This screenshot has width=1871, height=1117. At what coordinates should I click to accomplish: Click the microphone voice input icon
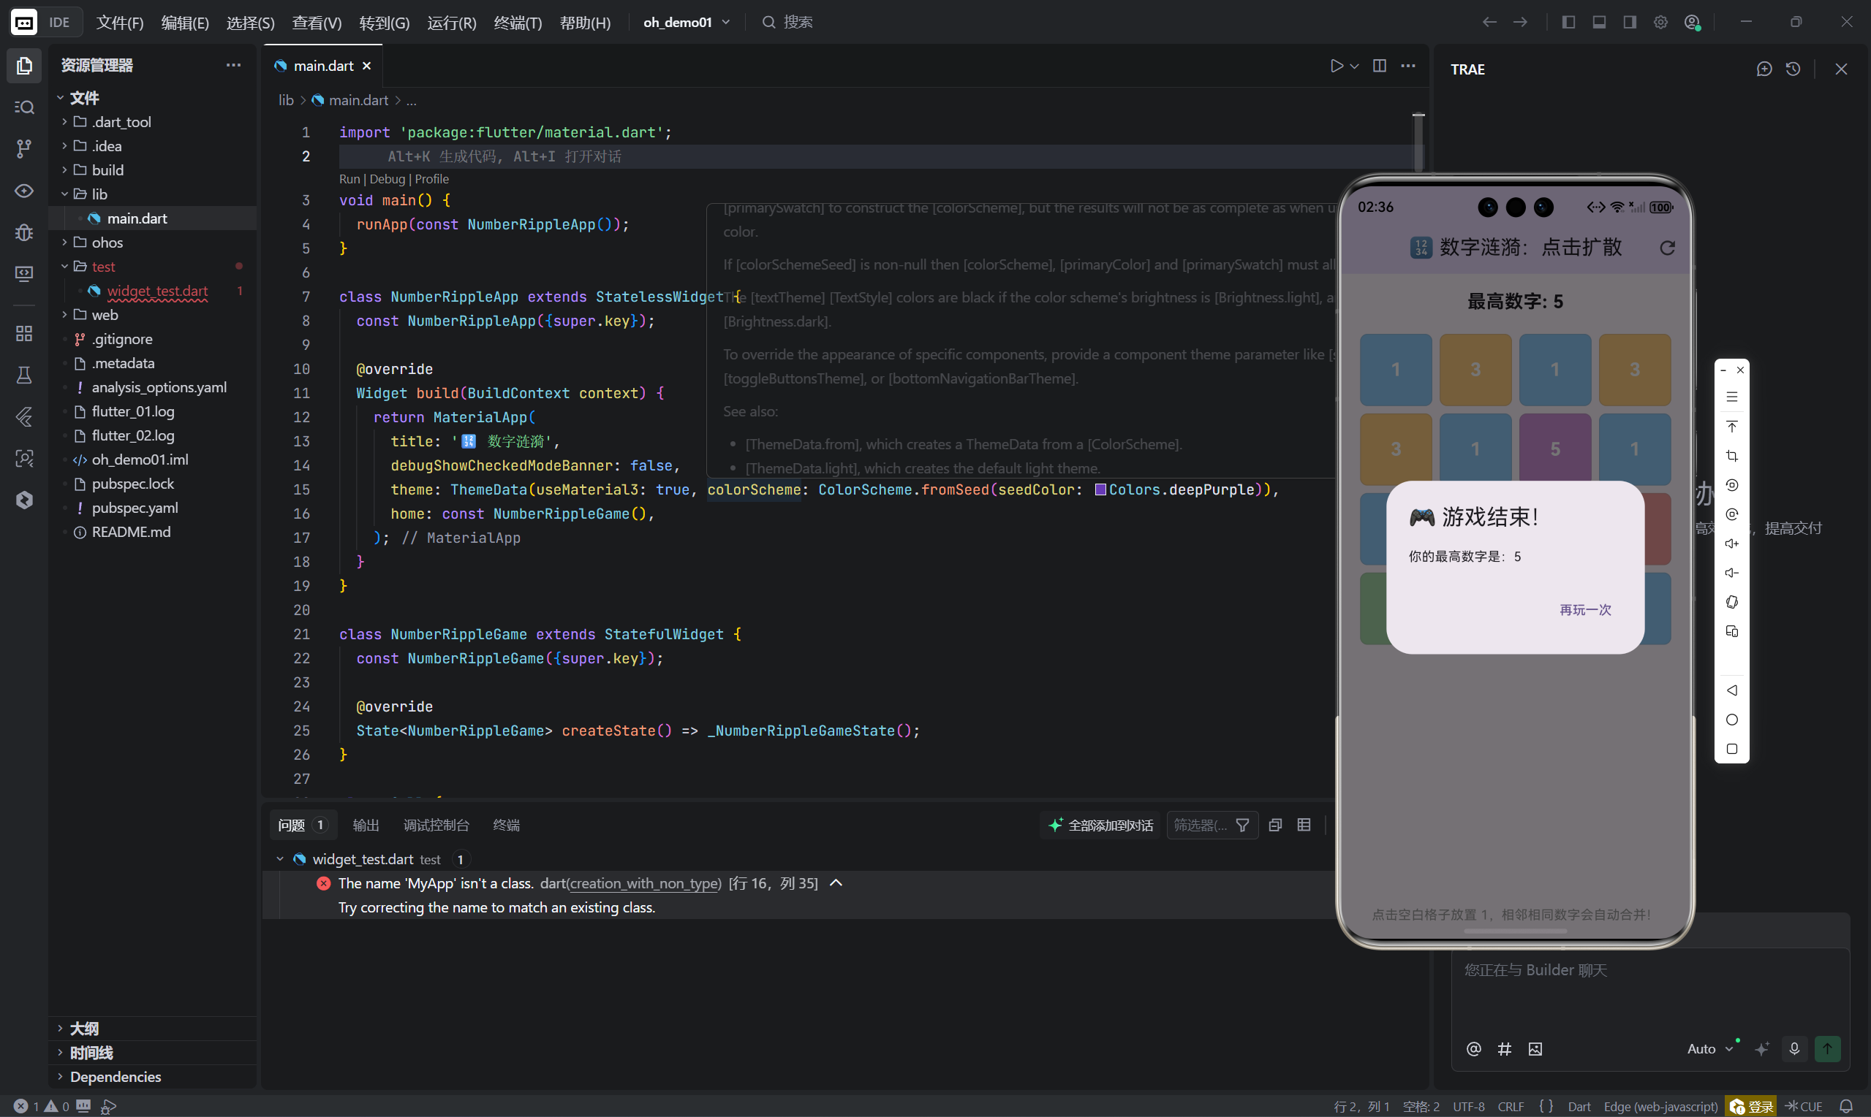1794,1048
